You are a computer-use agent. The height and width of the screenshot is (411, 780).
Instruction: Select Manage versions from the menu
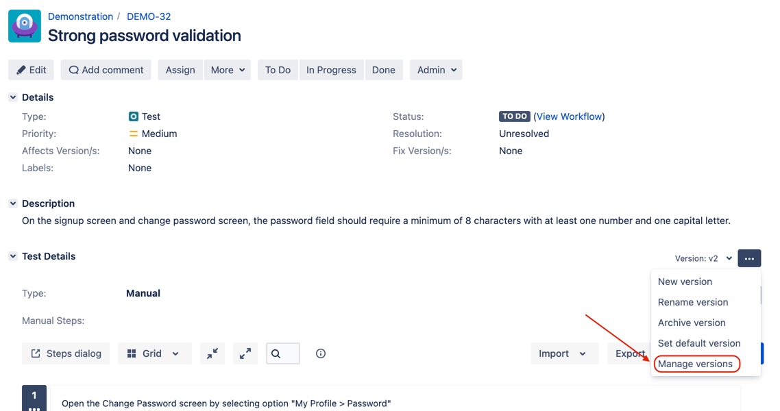[696, 364]
